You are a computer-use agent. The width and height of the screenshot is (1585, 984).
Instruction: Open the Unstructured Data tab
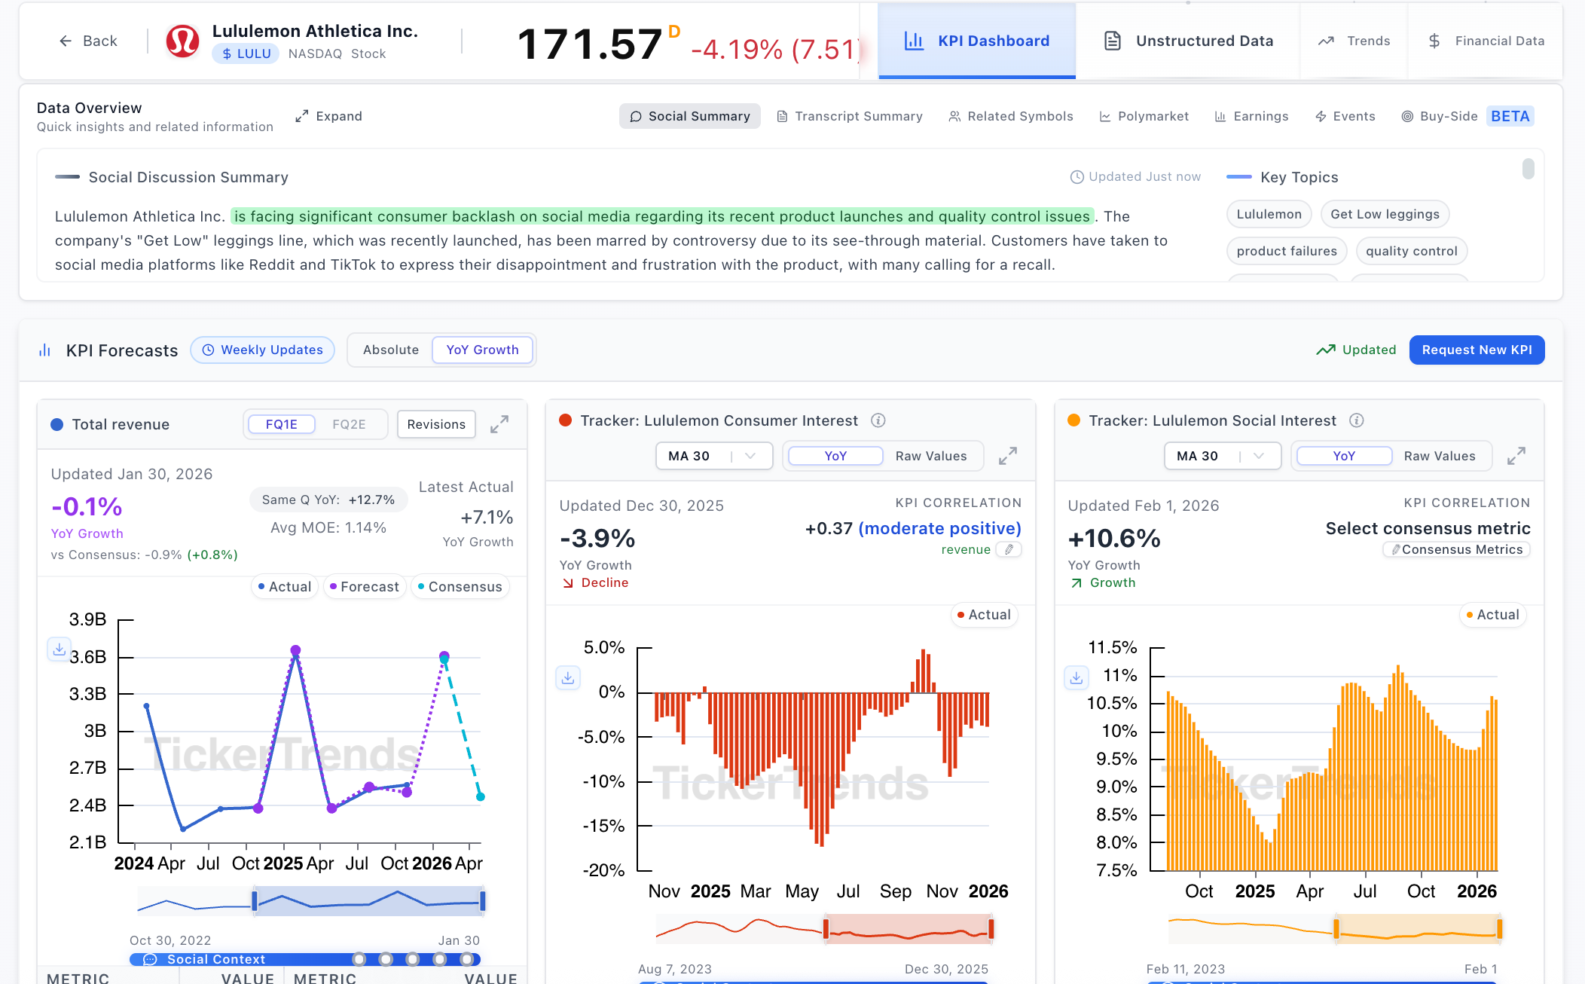(1188, 41)
